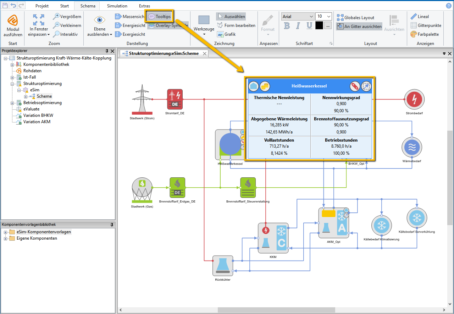Switch to Exergiesicht view

click(130, 34)
